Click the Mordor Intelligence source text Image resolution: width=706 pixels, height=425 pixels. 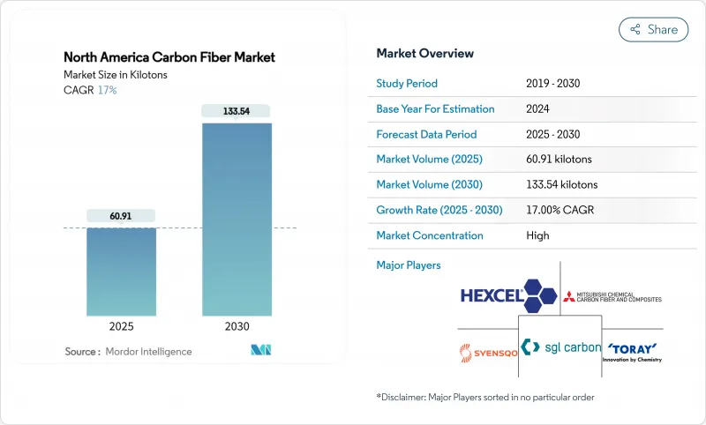click(x=146, y=352)
